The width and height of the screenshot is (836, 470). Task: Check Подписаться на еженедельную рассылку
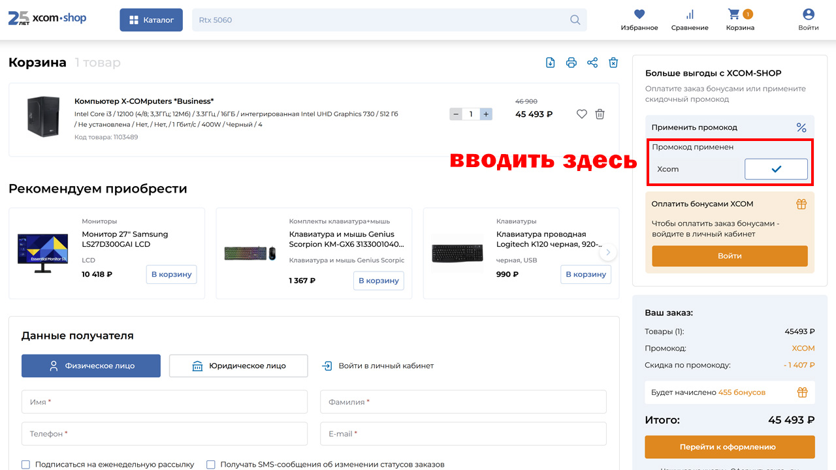(x=26, y=465)
